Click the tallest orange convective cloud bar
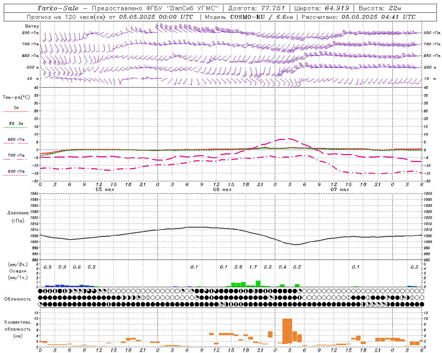Image resolution: width=442 pixels, height=353 pixels. coord(287,331)
